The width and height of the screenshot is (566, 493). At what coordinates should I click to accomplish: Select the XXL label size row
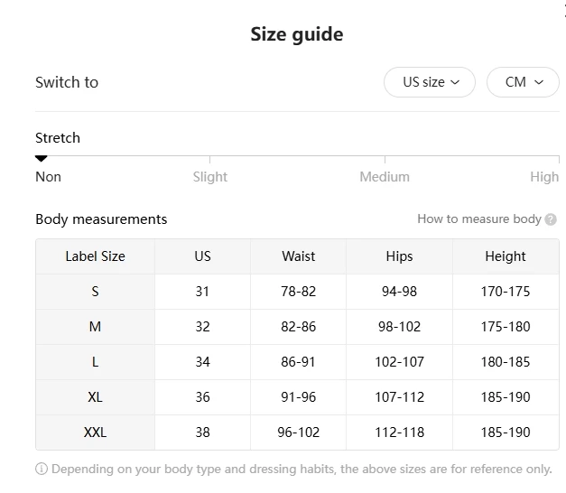(95, 433)
